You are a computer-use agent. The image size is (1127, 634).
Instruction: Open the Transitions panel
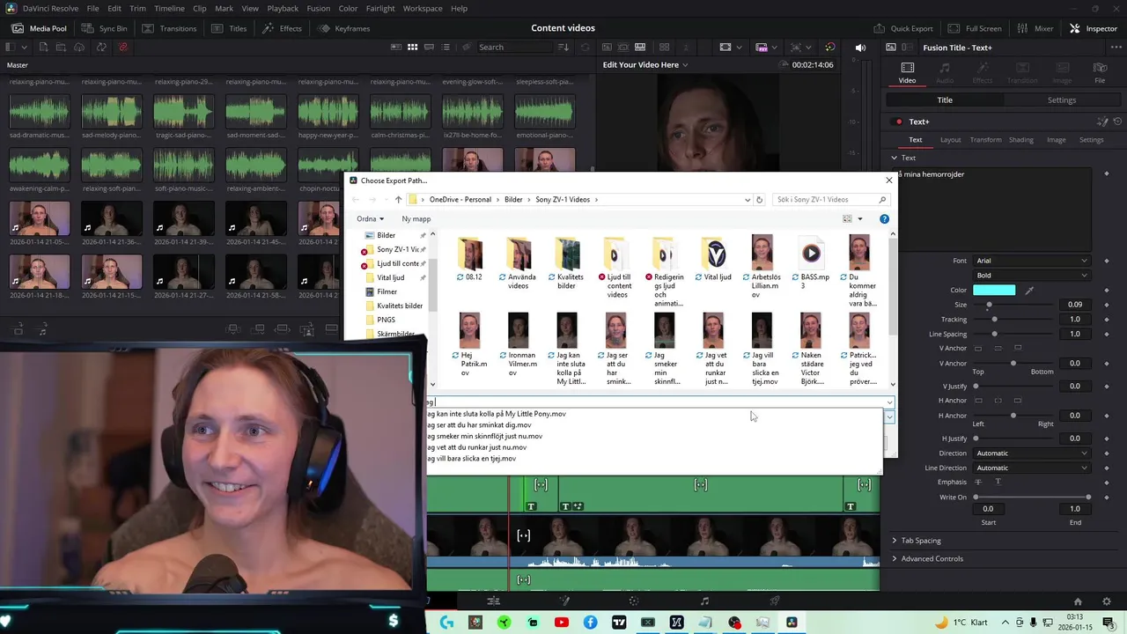[169, 28]
